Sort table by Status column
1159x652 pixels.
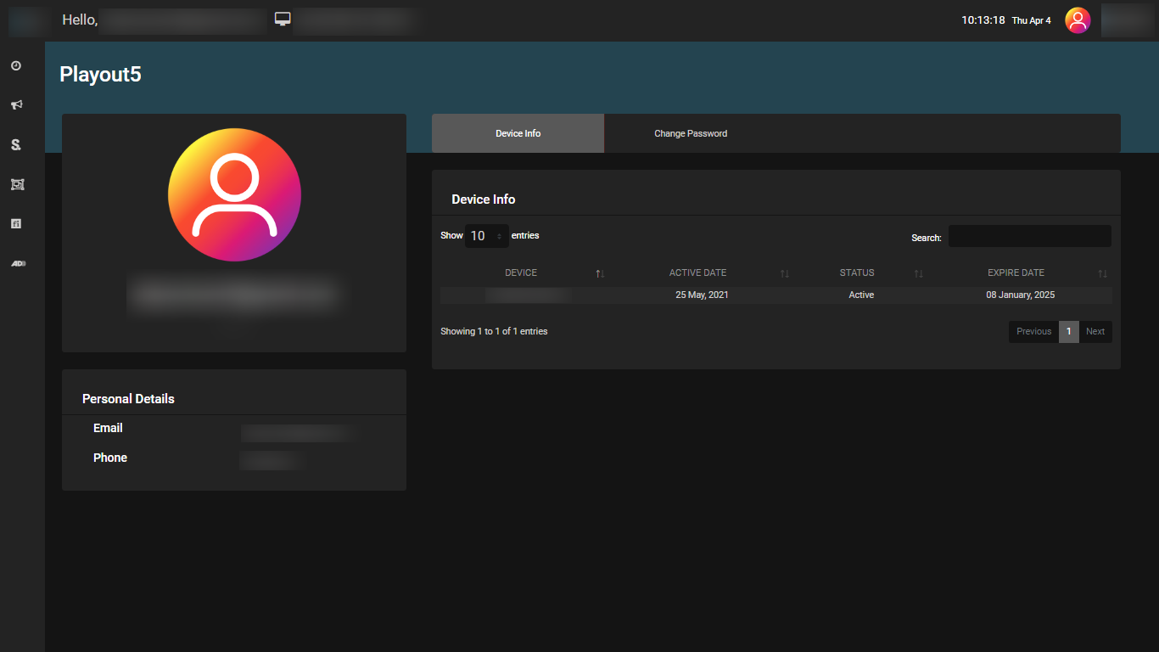coord(857,273)
